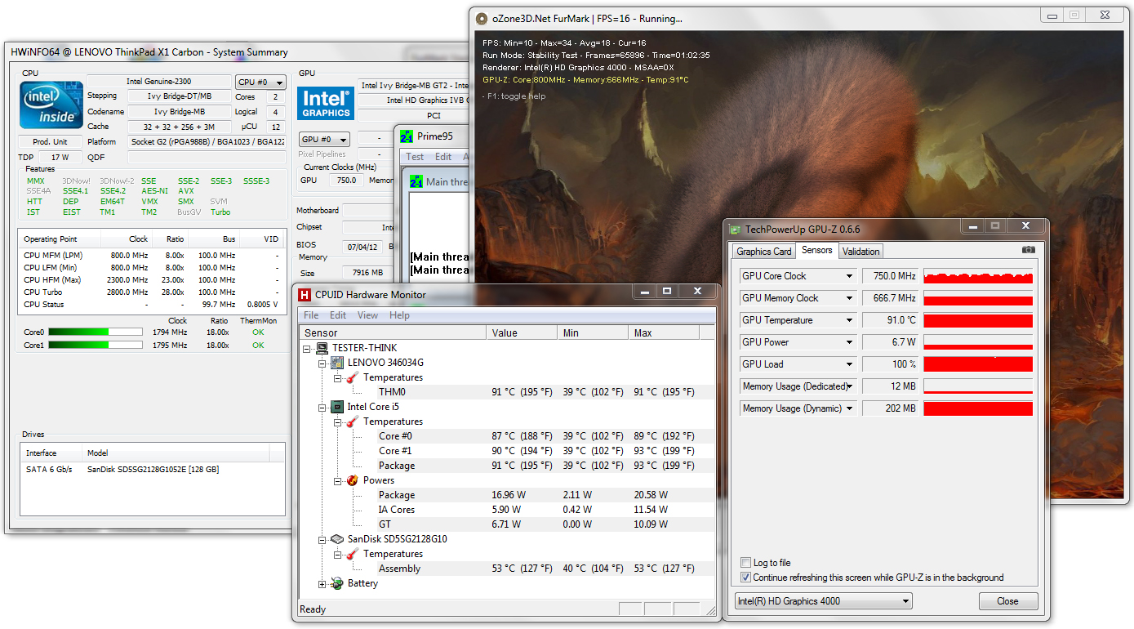Open the GPU Power sensor dropdown
This screenshot has height=629, width=1134.
(x=850, y=342)
